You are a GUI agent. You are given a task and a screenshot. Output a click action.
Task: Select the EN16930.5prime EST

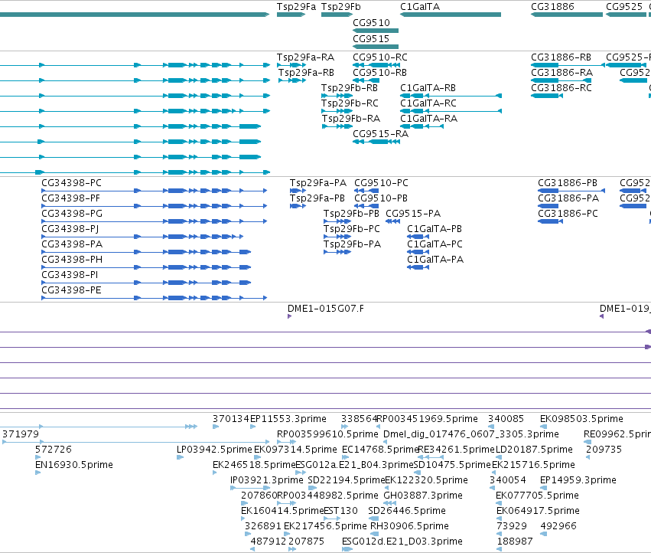(x=37, y=473)
